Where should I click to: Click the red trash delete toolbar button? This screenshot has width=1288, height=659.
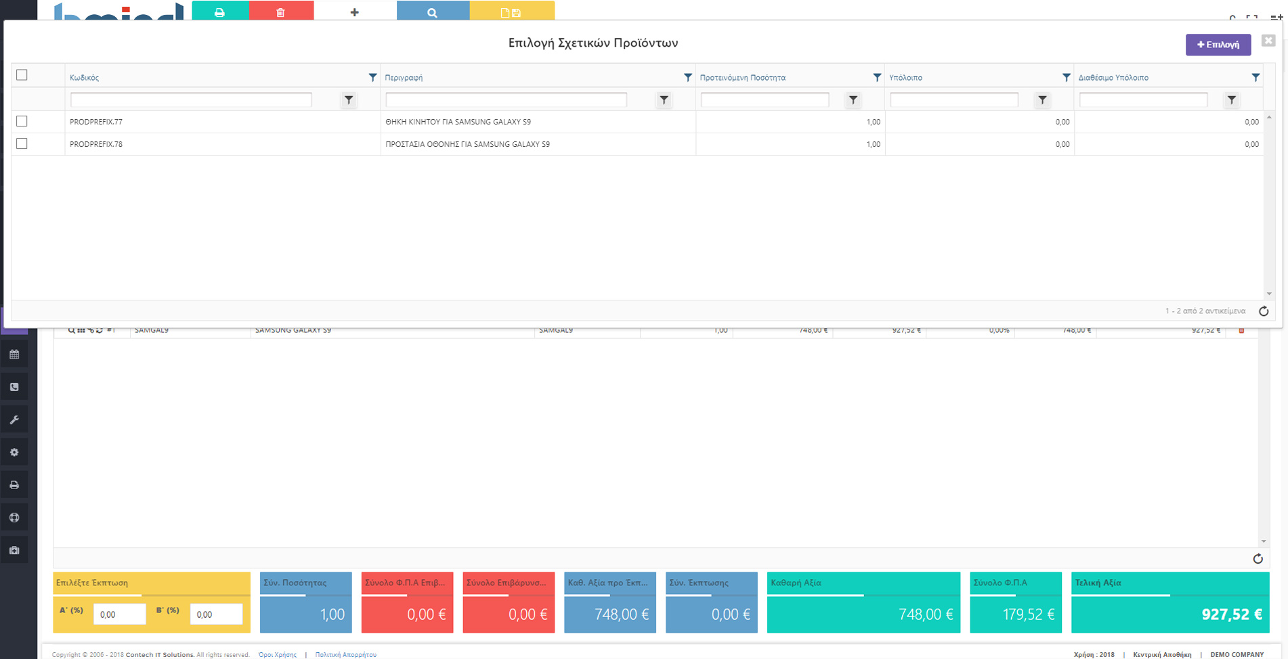tap(280, 12)
